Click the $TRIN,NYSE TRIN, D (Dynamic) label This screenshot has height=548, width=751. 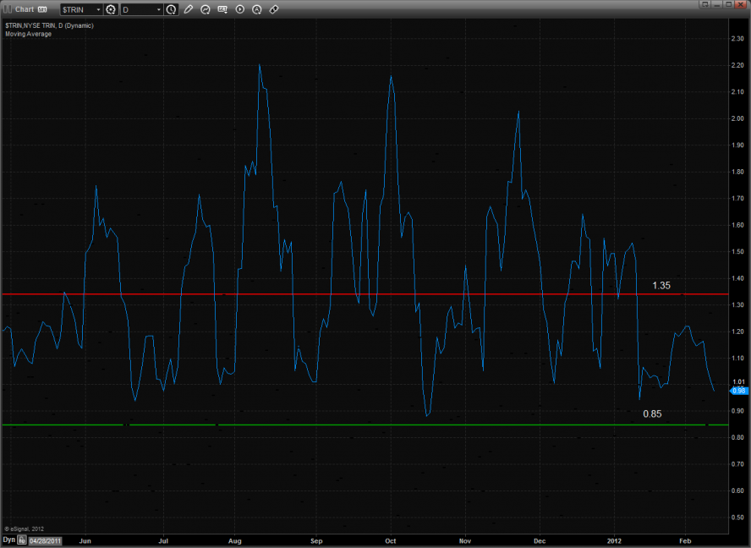pyautogui.click(x=49, y=25)
